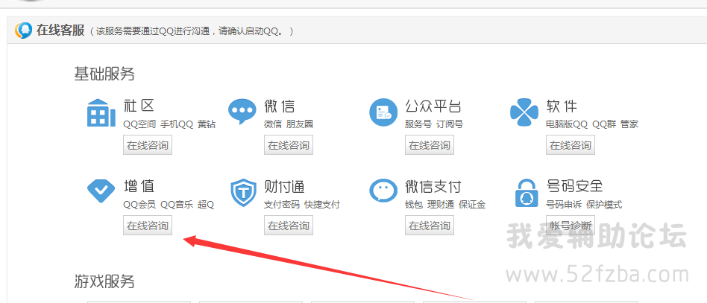
Task: Click the 基础服务 section title
Action: pos(104,74)
